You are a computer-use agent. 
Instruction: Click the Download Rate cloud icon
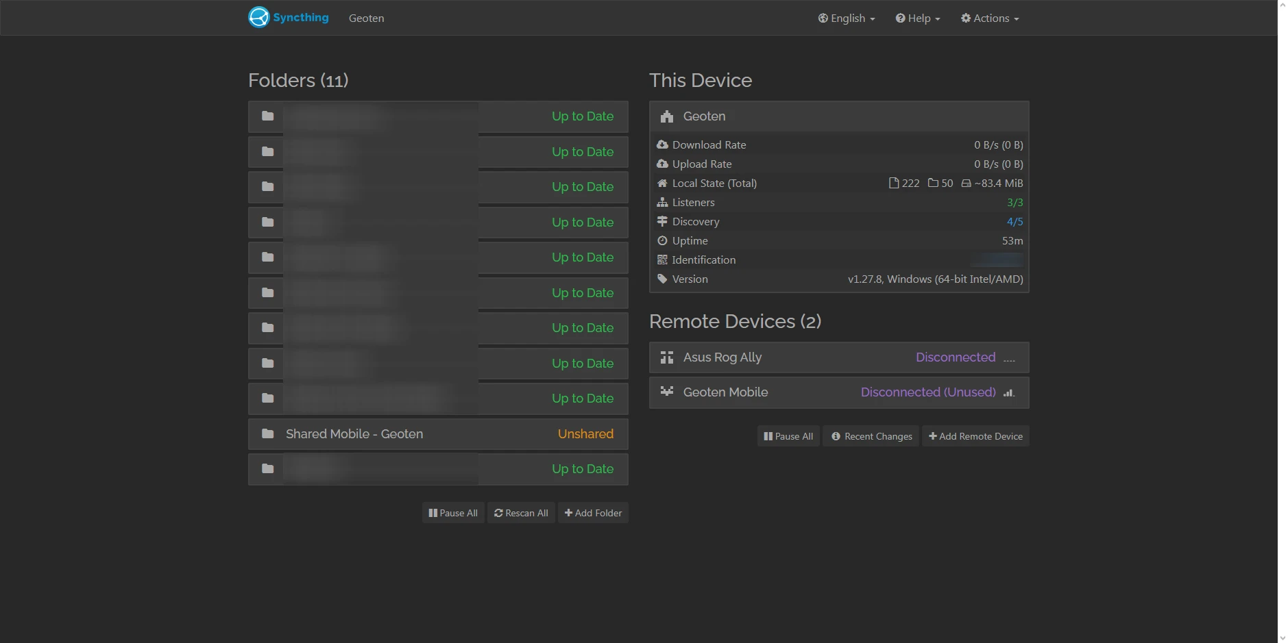(663, 144)
